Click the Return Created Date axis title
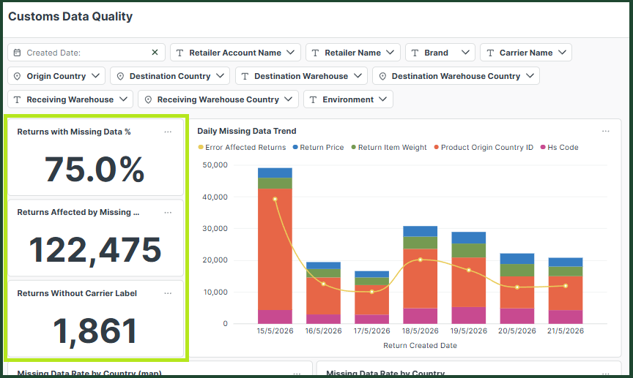The height and width of the screenshot is (378, 633). [421, 346]
